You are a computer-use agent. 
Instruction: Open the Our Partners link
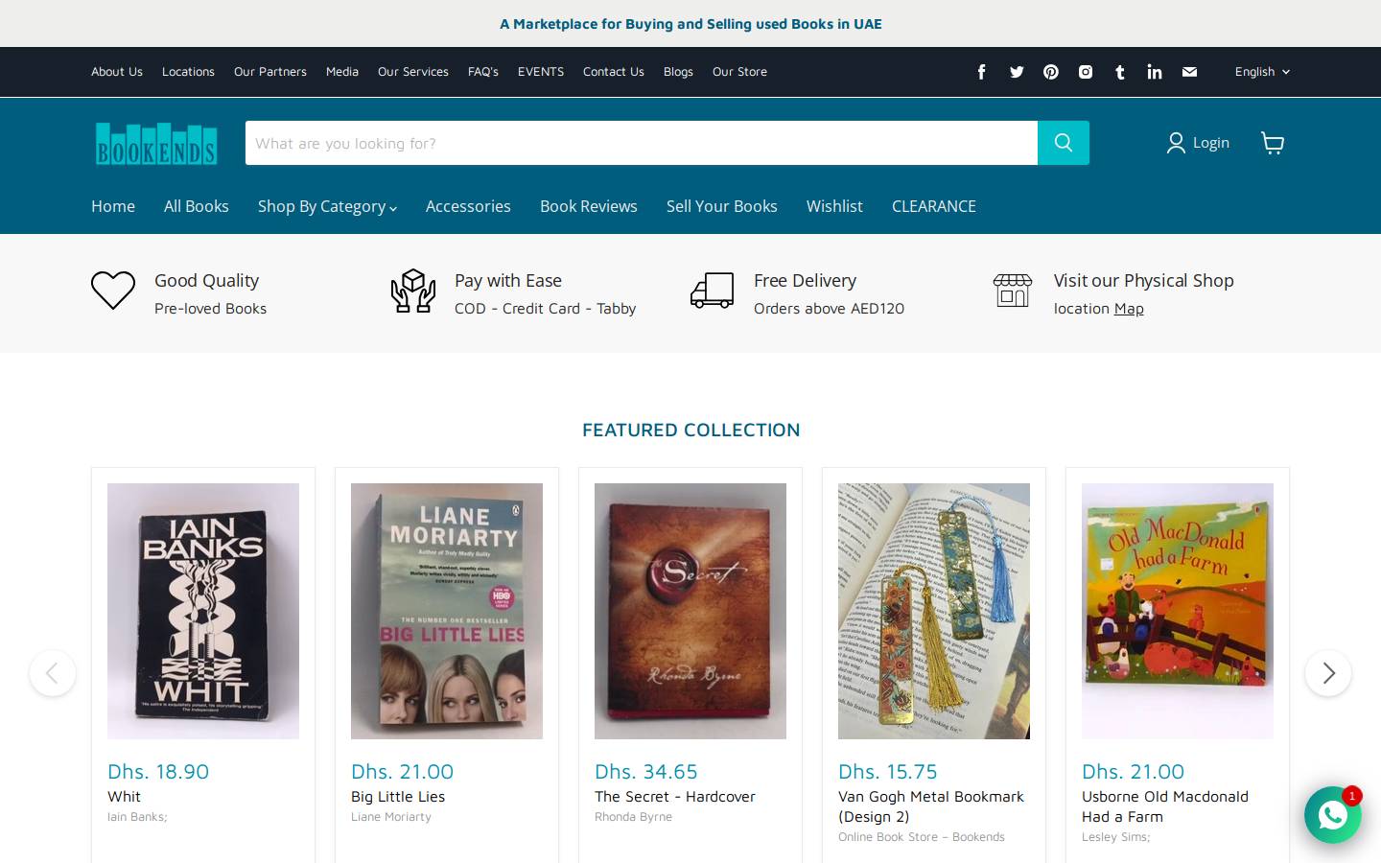(x=270, y=72)
